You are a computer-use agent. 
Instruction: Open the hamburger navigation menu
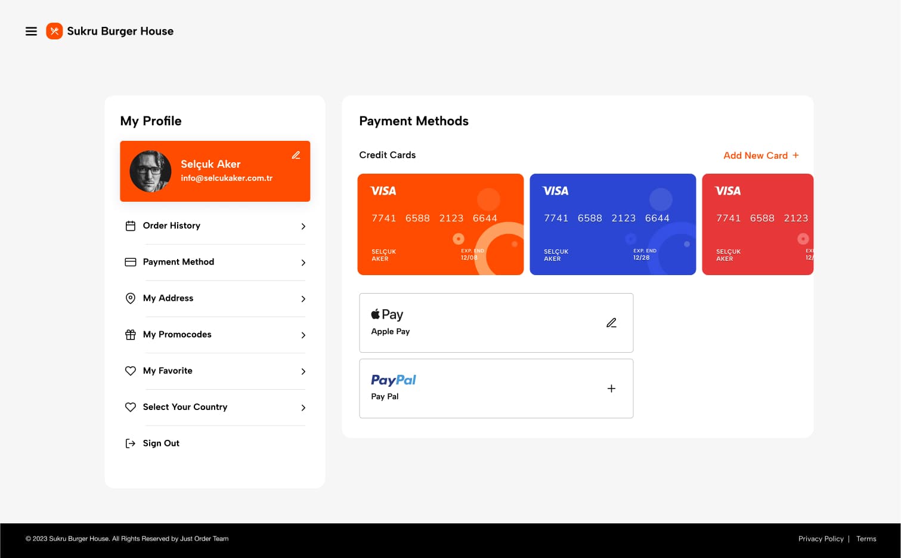[x=31, y=31]
